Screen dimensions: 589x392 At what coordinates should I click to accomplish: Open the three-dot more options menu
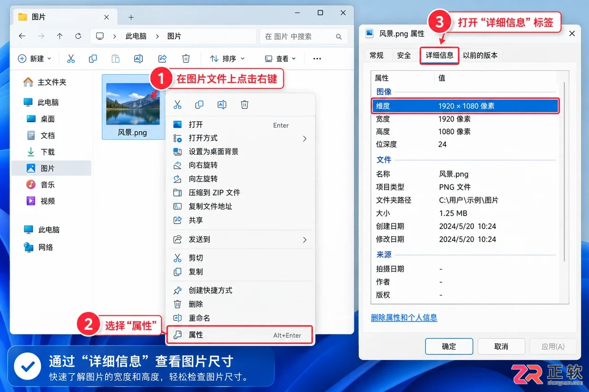317,58
